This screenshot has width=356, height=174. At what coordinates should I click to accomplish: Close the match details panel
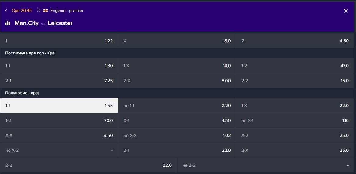(346, 11)
